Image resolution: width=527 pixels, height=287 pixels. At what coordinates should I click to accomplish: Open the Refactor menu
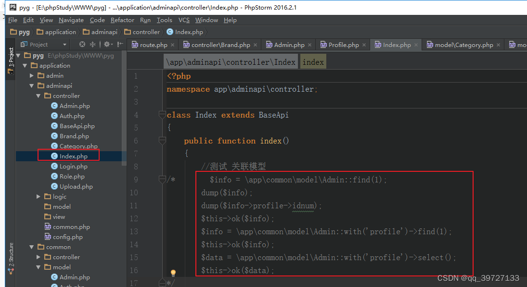pos(122,20)
